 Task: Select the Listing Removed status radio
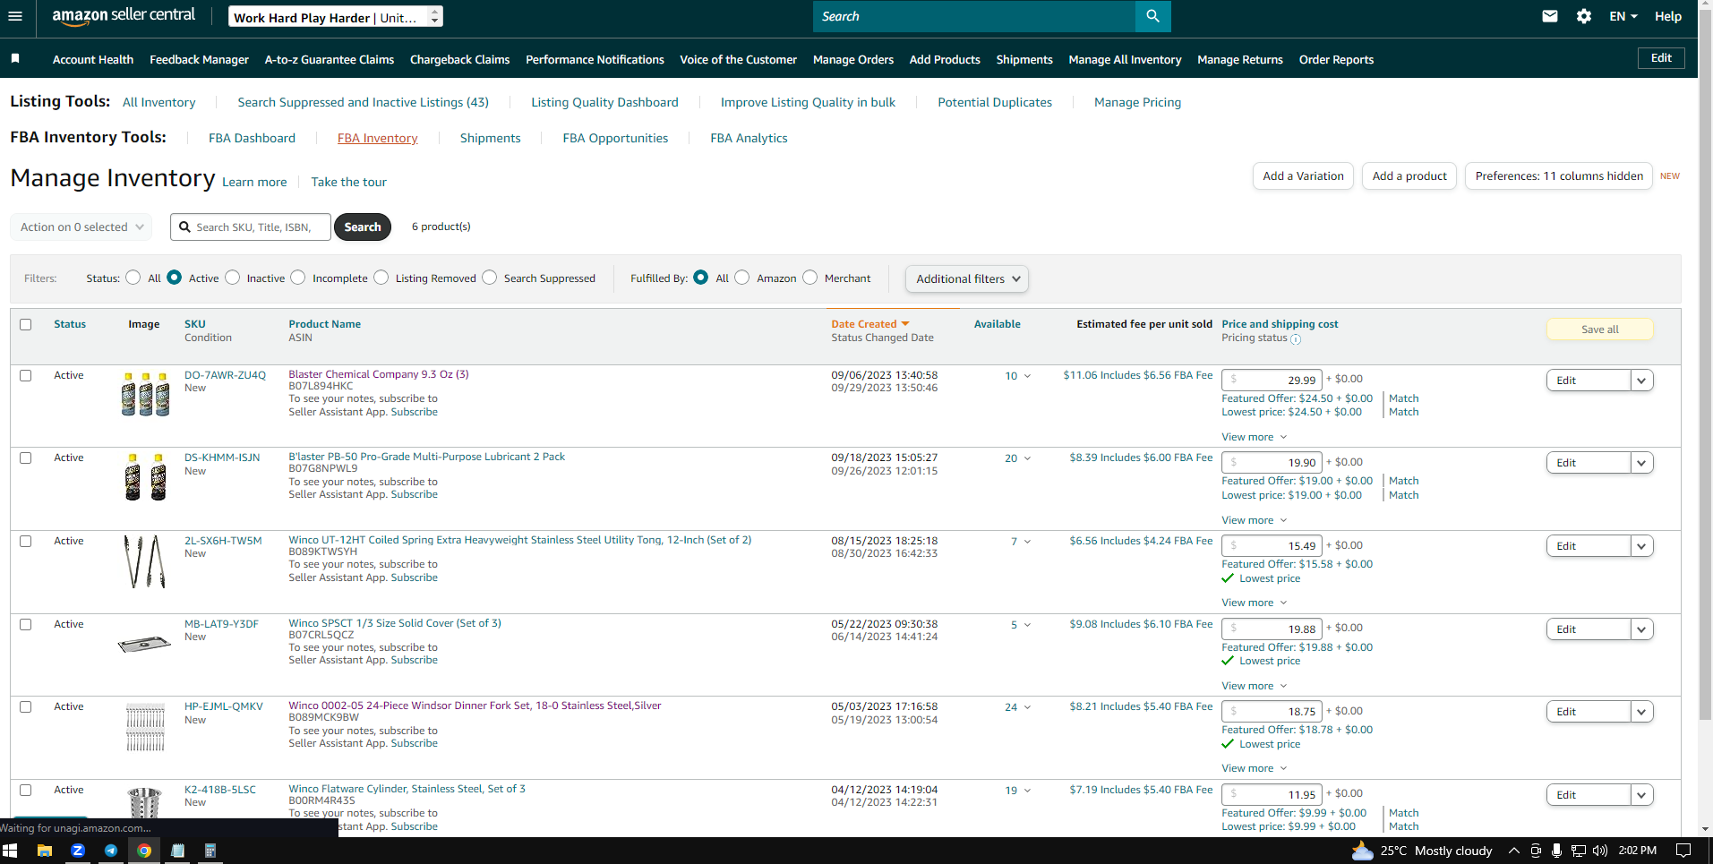coord(381,278)
